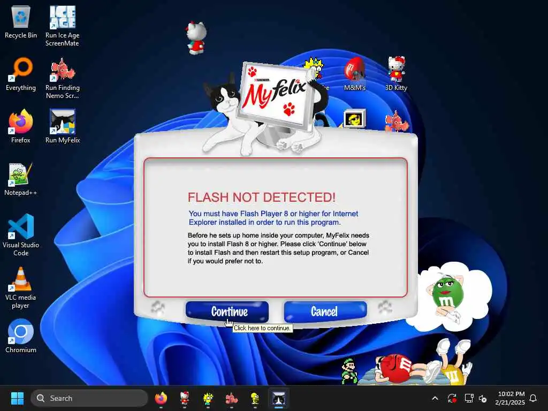Switch to MyFelix cat taskbar app
Viewport: 548px width, 411px height.
click(278, 398)
